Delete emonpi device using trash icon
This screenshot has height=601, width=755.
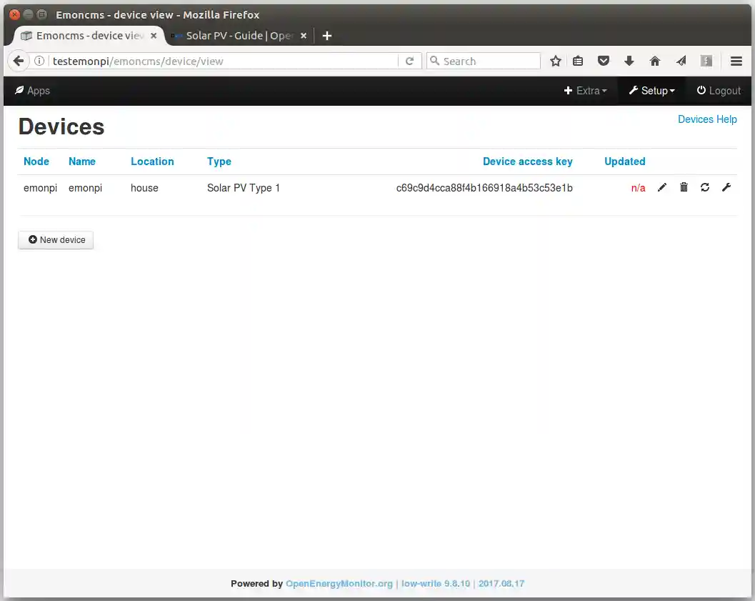[x=684, y=187]
